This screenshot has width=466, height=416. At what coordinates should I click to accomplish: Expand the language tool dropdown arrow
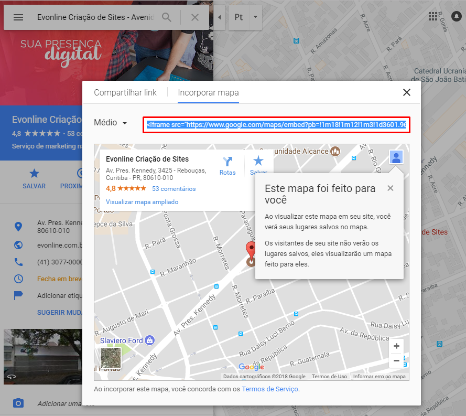pyautogui.click(x=255, y=17)
